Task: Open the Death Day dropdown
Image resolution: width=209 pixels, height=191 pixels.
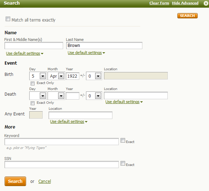Action: coord(38,96)
